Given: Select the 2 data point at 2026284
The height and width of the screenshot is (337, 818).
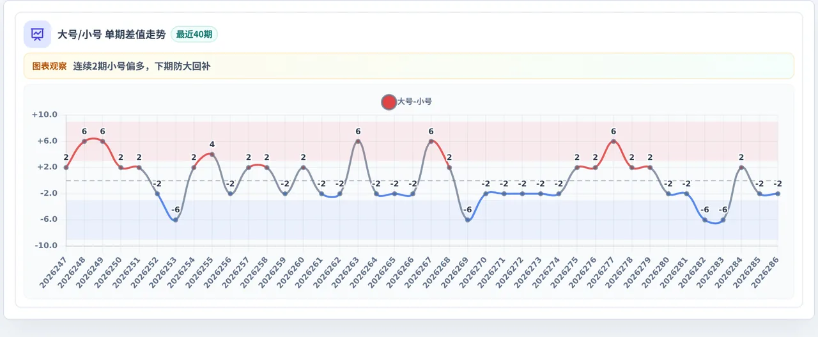Looking at the screenshot, I should tap(741, 168).
